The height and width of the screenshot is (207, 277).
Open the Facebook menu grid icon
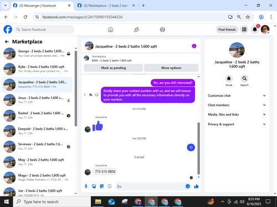(244, 29)
